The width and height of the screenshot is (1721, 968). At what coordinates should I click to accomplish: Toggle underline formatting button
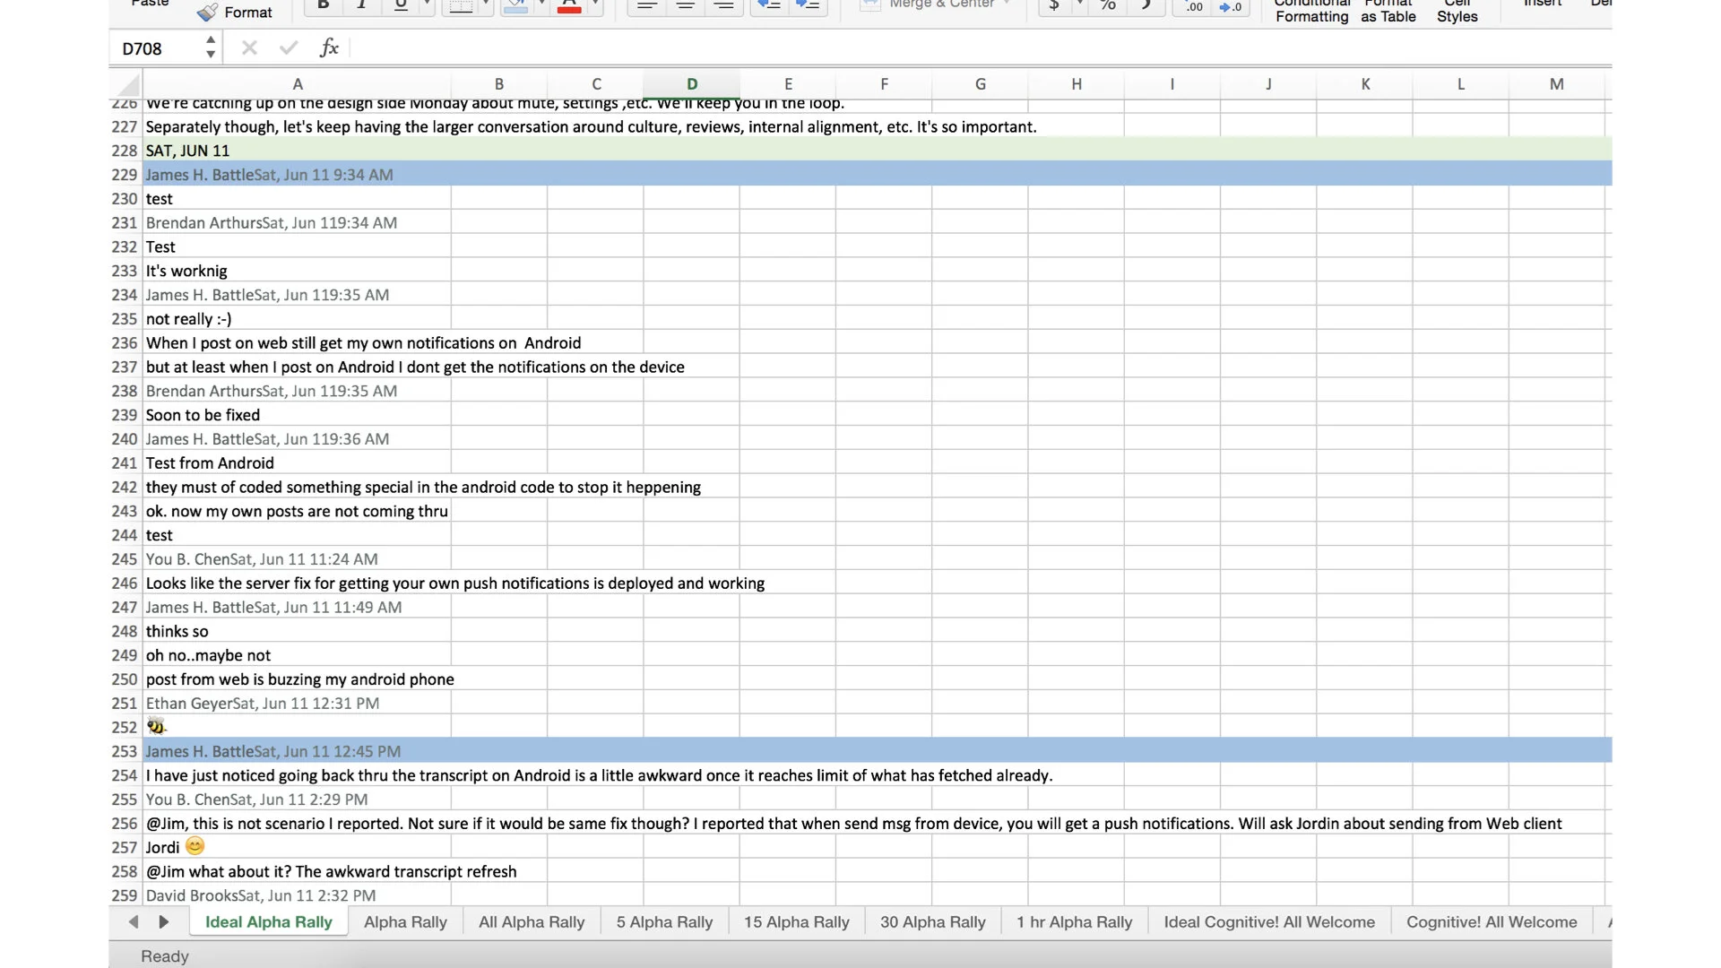click(x=401, y=5)
